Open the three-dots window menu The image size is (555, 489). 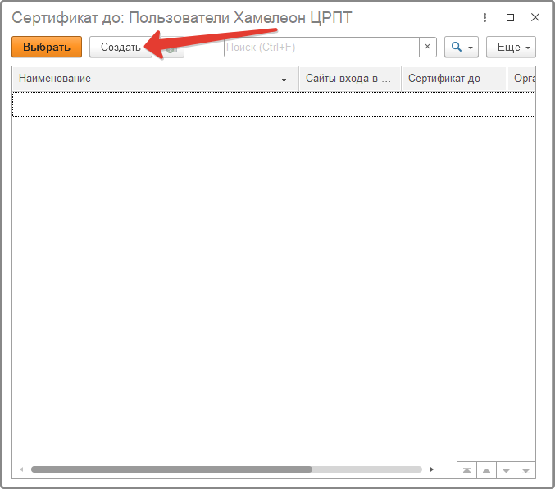click(x=485, y=17)
